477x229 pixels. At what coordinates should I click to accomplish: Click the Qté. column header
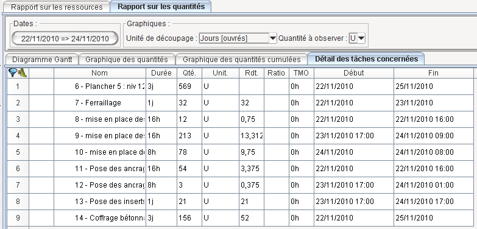point(189,73)
